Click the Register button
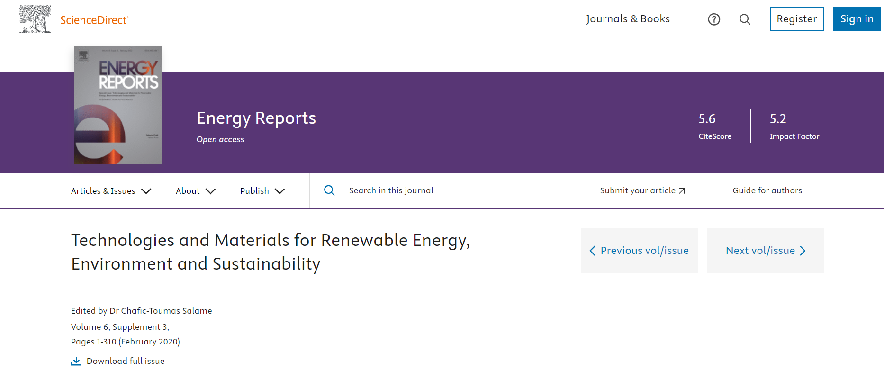 (x=797, y=19)
